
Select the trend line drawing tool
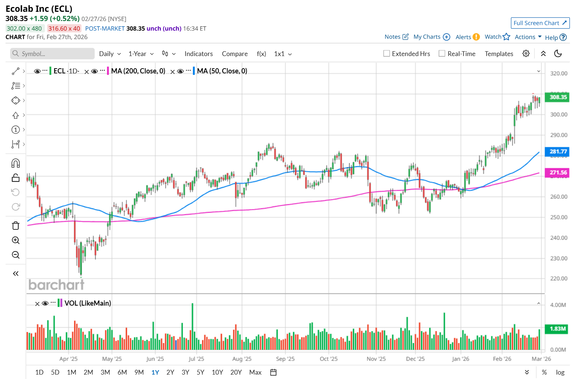(x=15, y=71)
